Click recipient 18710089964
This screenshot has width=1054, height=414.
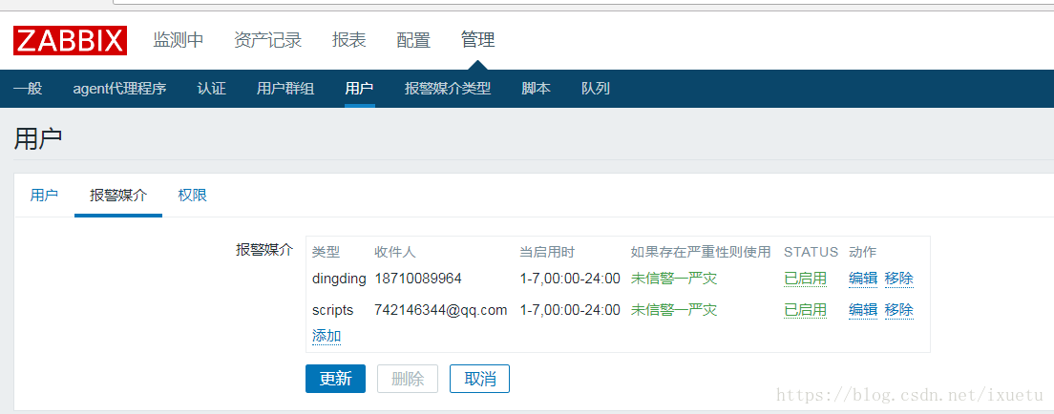(418, 279)
